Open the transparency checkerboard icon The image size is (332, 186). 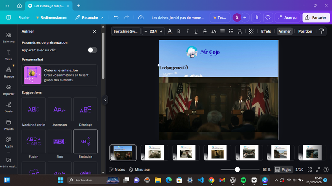[x=251, y=31]
